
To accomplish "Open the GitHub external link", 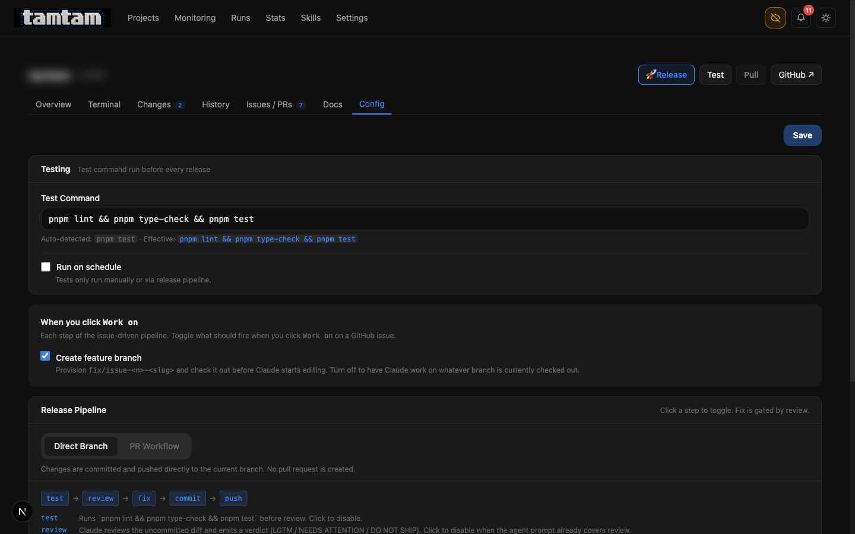I will (796, 75).
